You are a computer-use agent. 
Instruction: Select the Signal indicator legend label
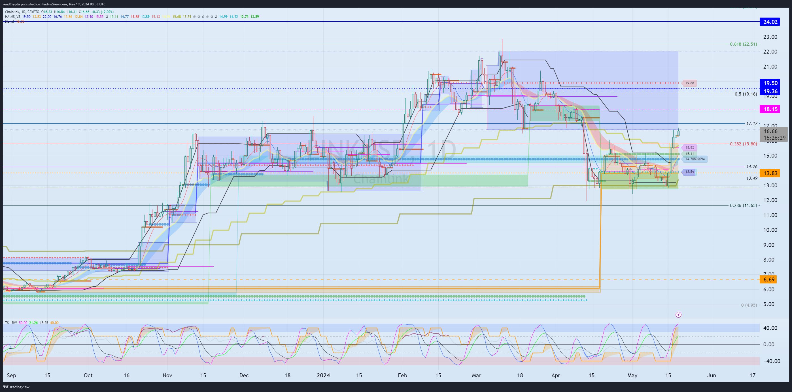(10, 22)
